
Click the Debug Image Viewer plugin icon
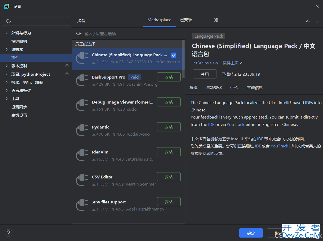(82, 105)
